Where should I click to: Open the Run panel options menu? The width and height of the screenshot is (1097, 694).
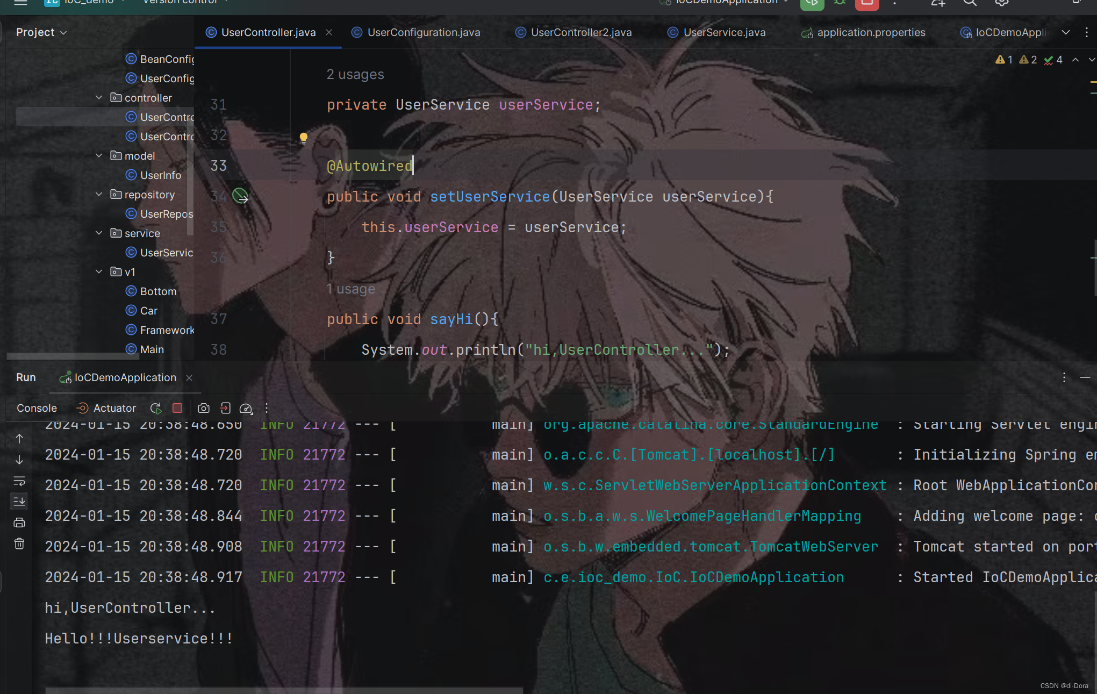point(1064,377)
